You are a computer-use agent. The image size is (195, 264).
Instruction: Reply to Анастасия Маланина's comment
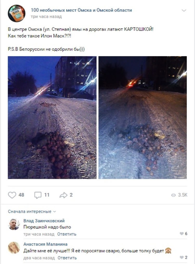67,258
